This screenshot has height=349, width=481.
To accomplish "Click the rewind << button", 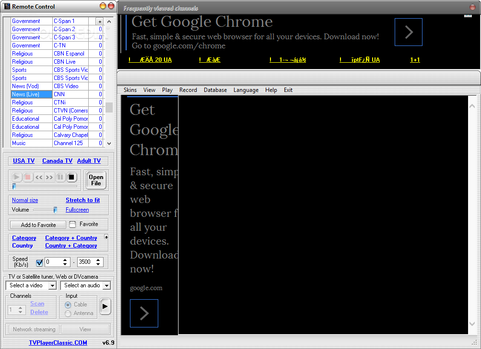I will point(39,177).
